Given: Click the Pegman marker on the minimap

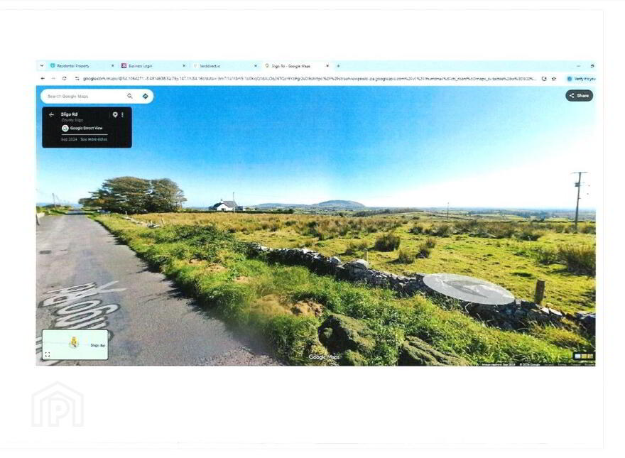Looking at the screenshot, I should coord(74,342).
